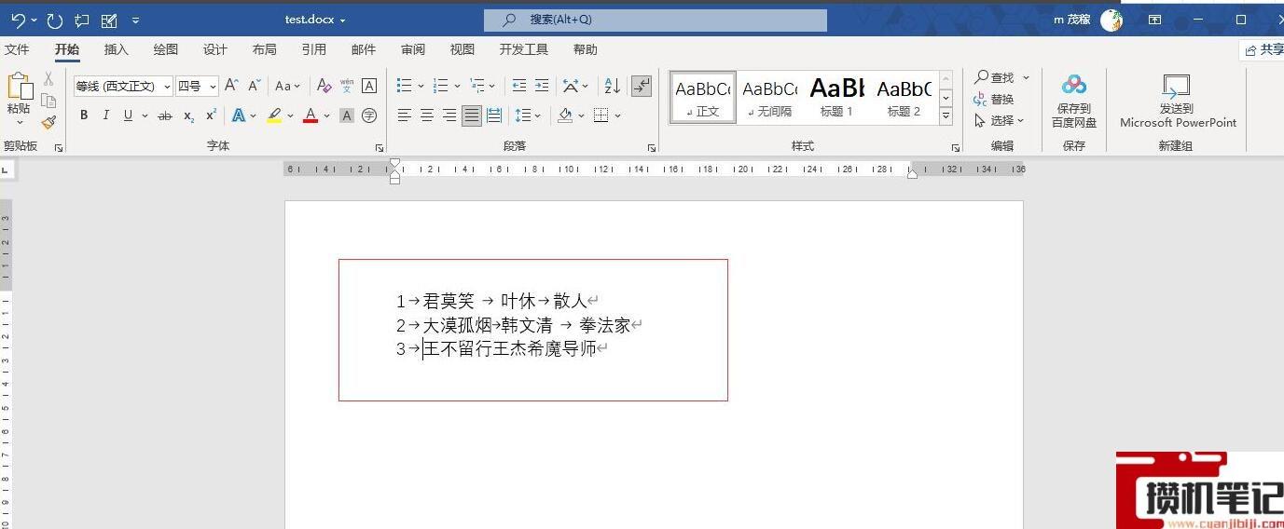Increase paragraph indent
Image resolution: width=1284 pixels, height=529 pixels.
(542, 86)
